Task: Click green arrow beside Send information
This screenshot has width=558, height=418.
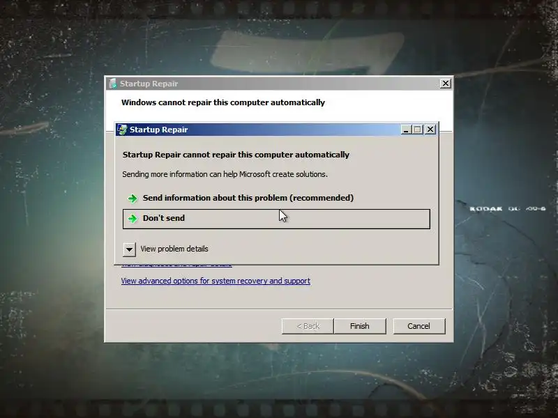Action: 133,199
